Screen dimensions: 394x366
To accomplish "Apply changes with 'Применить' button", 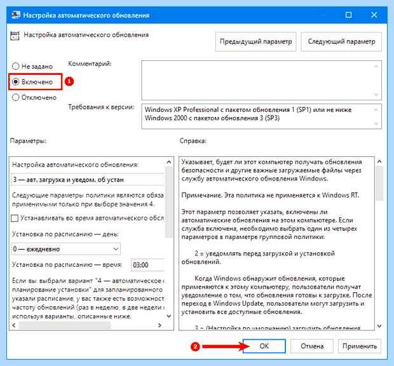I will pos(360,346).
